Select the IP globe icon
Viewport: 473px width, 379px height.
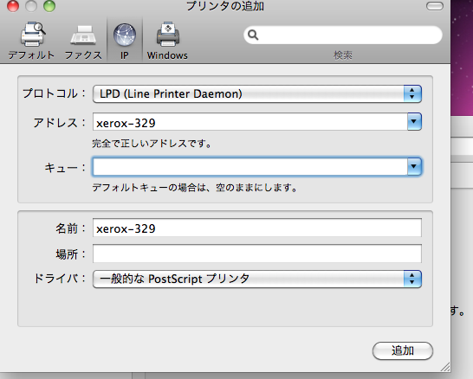[125, 35]
